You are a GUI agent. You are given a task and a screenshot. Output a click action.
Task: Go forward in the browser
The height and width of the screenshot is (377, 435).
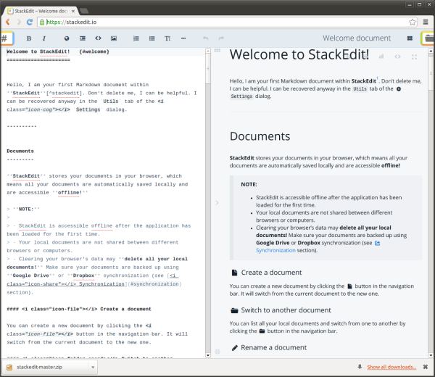click(x=19, y=22)
